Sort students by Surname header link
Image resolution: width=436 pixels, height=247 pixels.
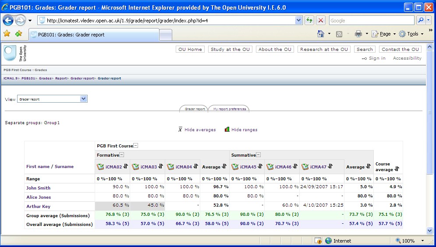click(64, 167)
